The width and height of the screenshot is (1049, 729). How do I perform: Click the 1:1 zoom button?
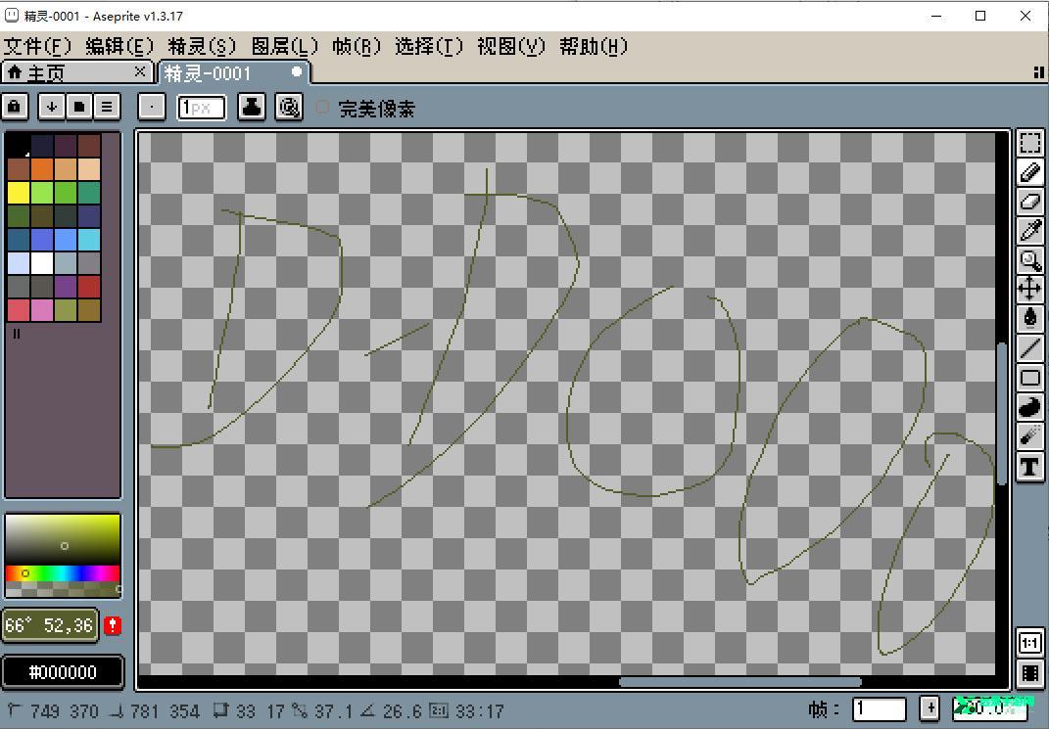click(1030, 643)
